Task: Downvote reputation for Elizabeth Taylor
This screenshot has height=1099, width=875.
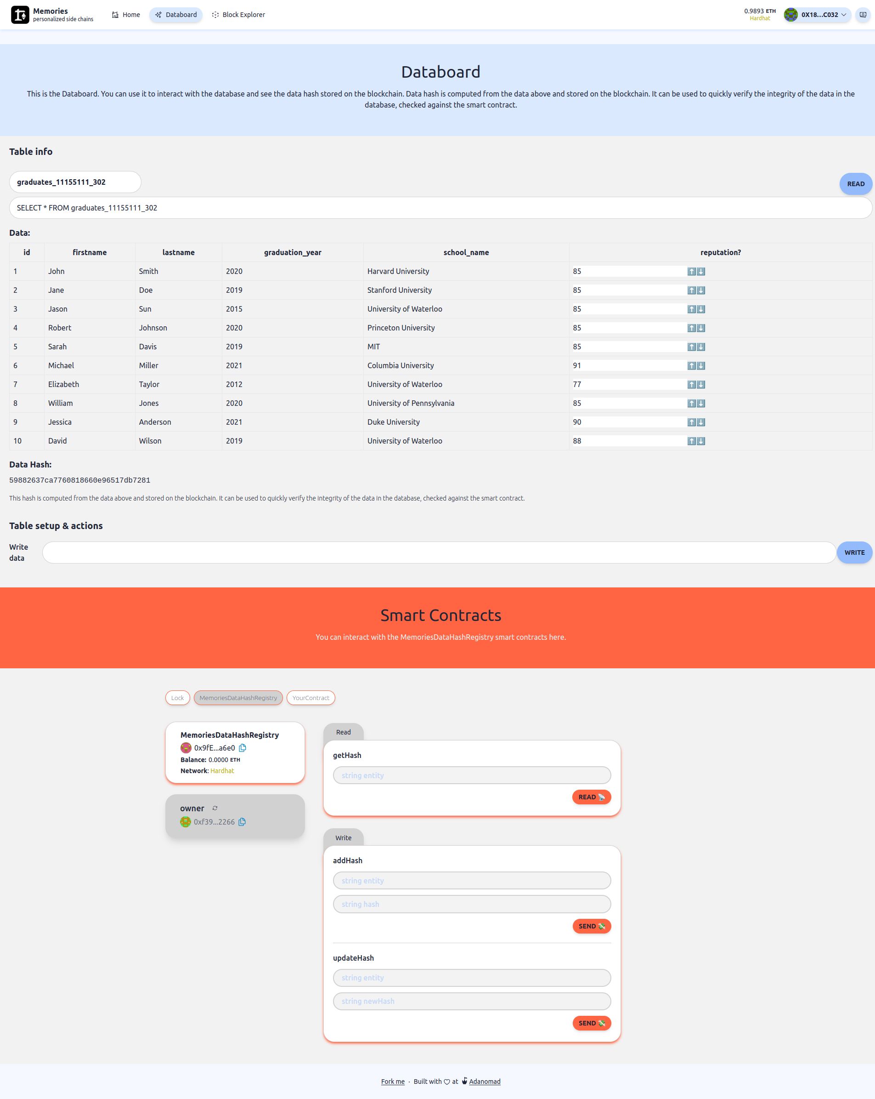Action: (701, 385)
